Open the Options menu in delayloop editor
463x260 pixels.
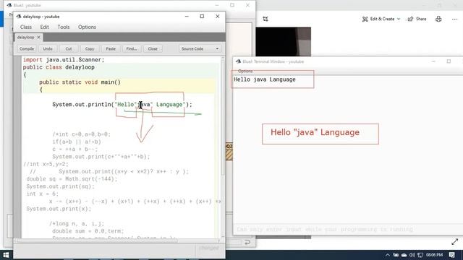(x=87, y=27)
